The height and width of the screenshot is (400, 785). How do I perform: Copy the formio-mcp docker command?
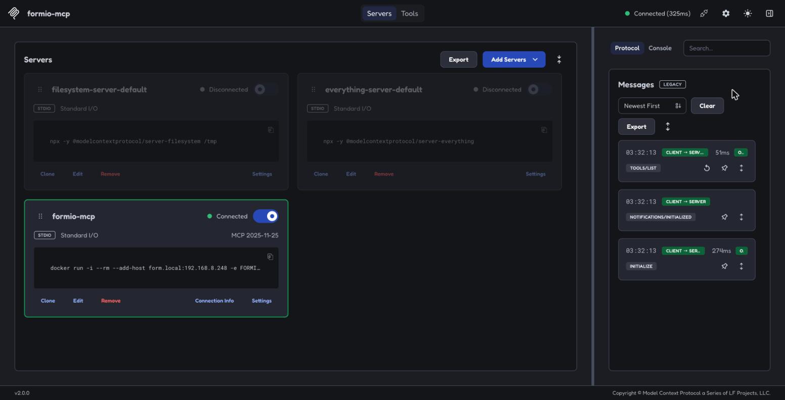point(270,257)
